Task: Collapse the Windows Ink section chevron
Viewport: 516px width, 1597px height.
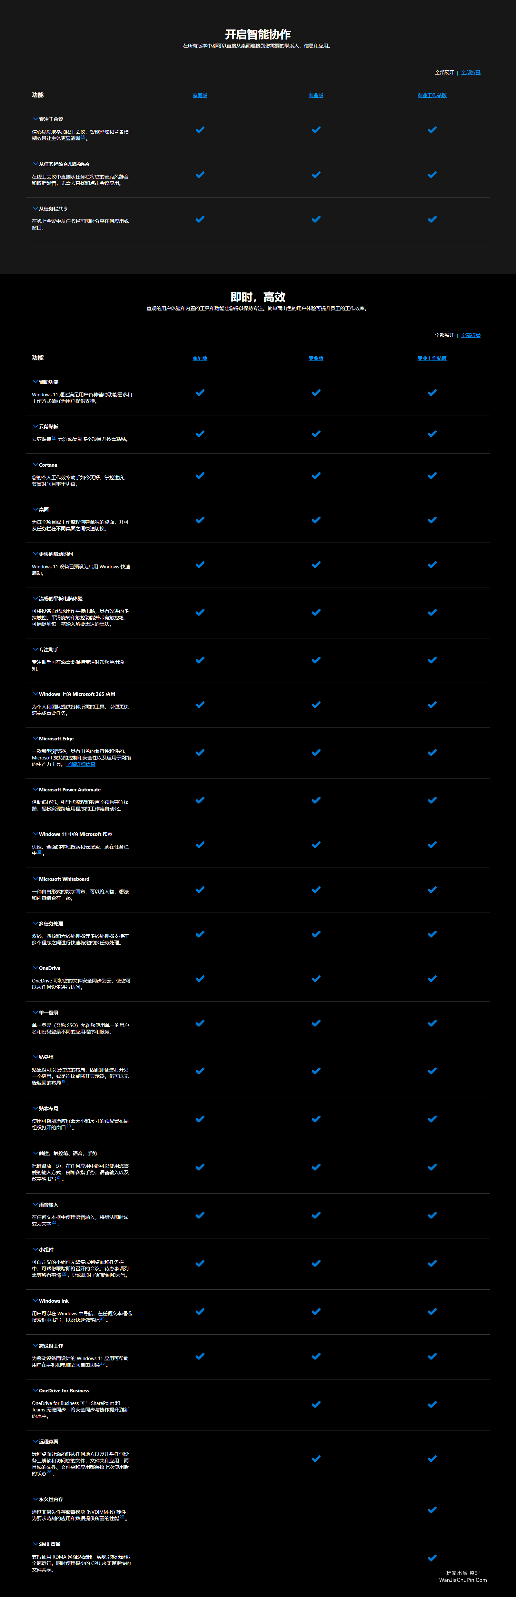Action: (35, 1301)
